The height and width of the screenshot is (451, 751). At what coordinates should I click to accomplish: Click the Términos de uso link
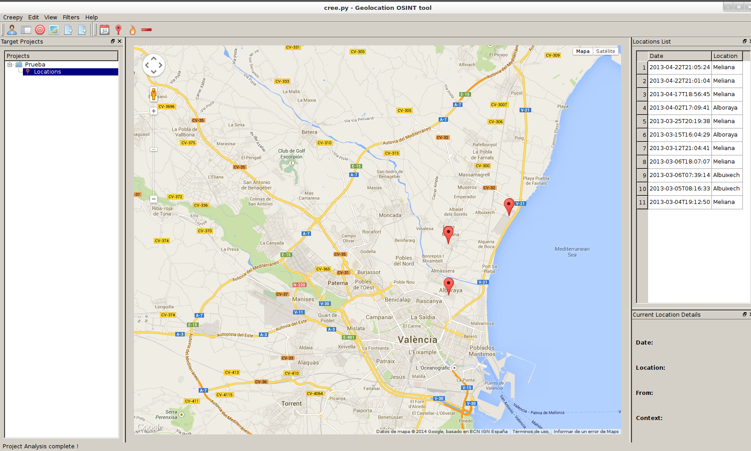pos(530,431)
